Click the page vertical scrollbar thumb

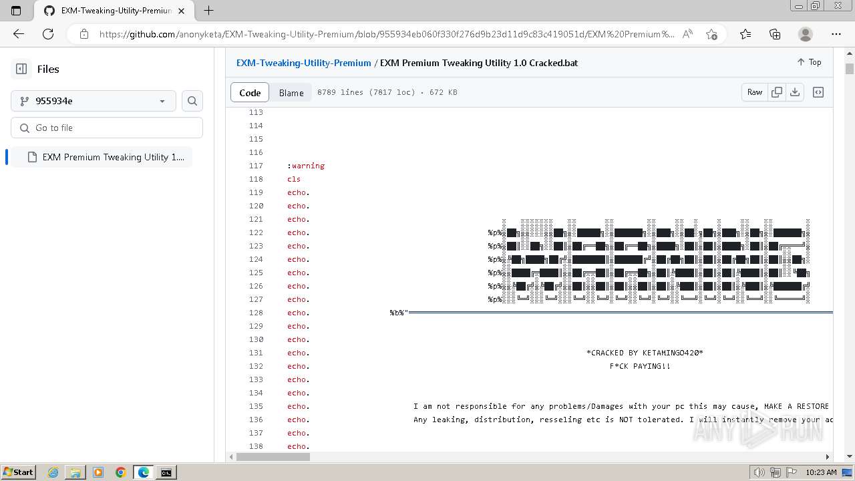[850, 69]
